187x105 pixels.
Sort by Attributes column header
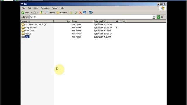pos(120,21)
